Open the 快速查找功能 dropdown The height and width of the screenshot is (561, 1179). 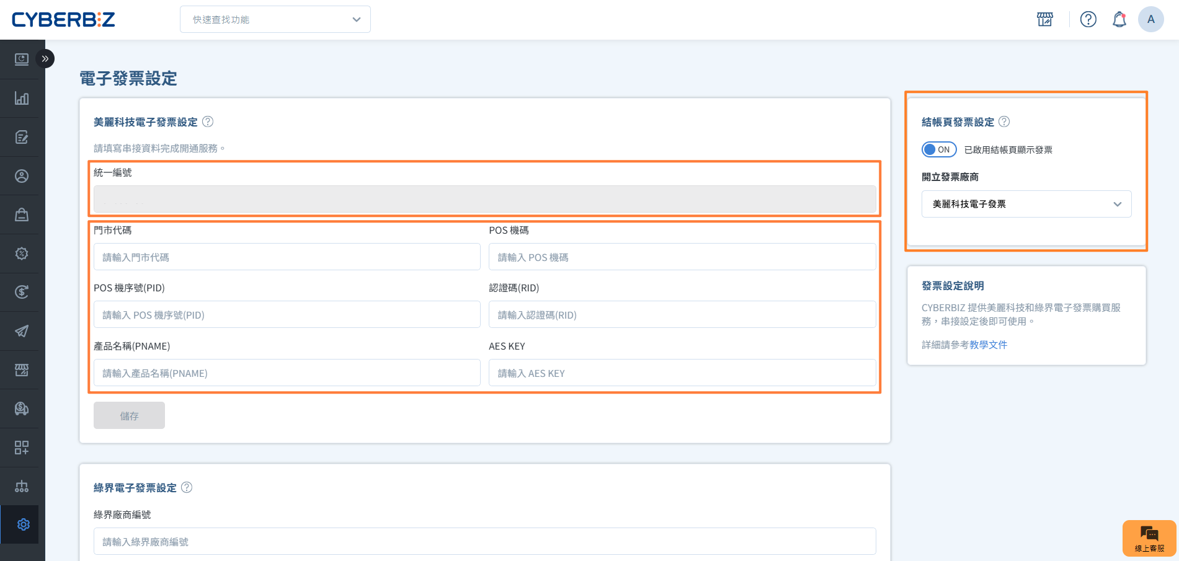tap(275, 20)
